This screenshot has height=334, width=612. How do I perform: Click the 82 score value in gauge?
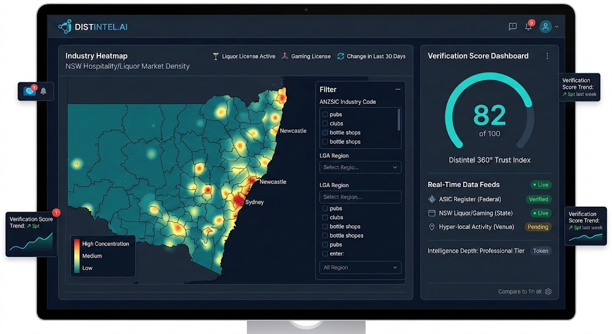click(x=489, y=115)
